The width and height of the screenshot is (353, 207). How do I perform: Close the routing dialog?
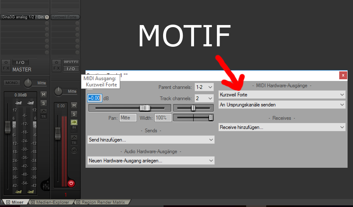point(343,75)
